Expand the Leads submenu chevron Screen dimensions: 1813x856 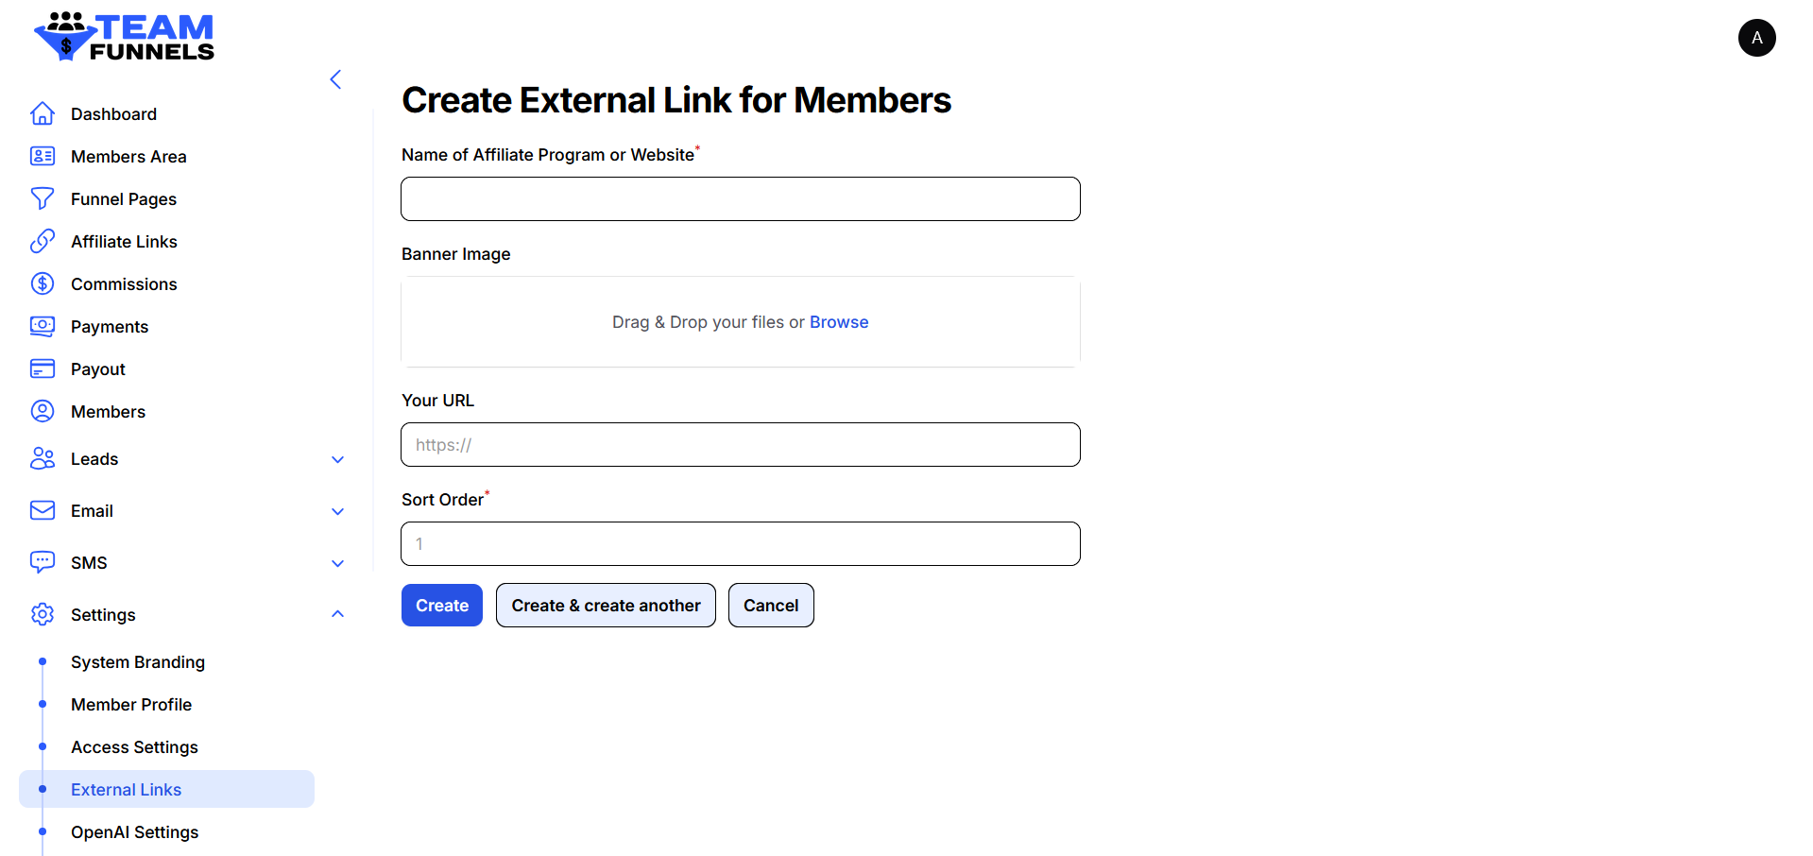(x=338, y=459)
